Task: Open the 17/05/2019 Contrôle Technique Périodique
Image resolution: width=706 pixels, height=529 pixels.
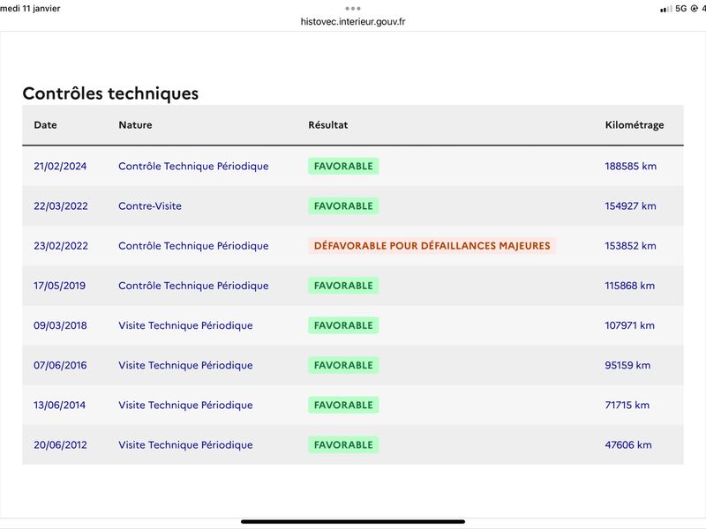Action: 193,286
